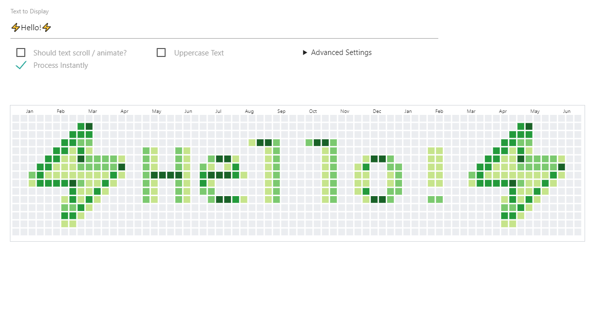Image resolution: width=595 pixels, height=311 pixels.
Task: Click the first Jan month label above the grid
Action: coord(29,111)
